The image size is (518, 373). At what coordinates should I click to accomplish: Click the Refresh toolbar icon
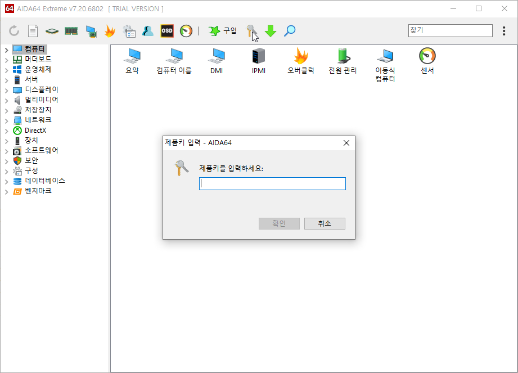point(14,31)
